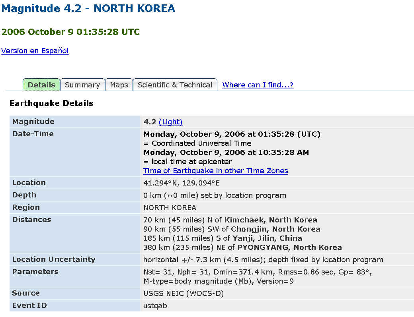Click the Source value USGS NEIC (WDCS-D)
The image size is (414, 317).
pos(184,294)
